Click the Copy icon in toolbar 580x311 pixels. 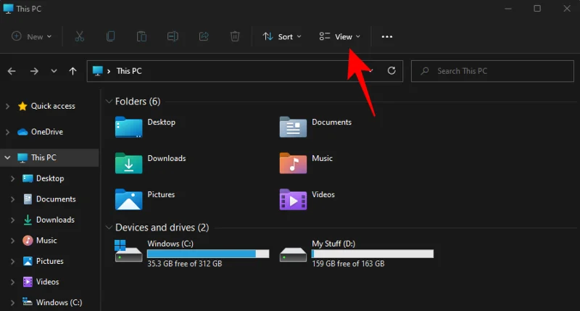click(x=110, y=36)
